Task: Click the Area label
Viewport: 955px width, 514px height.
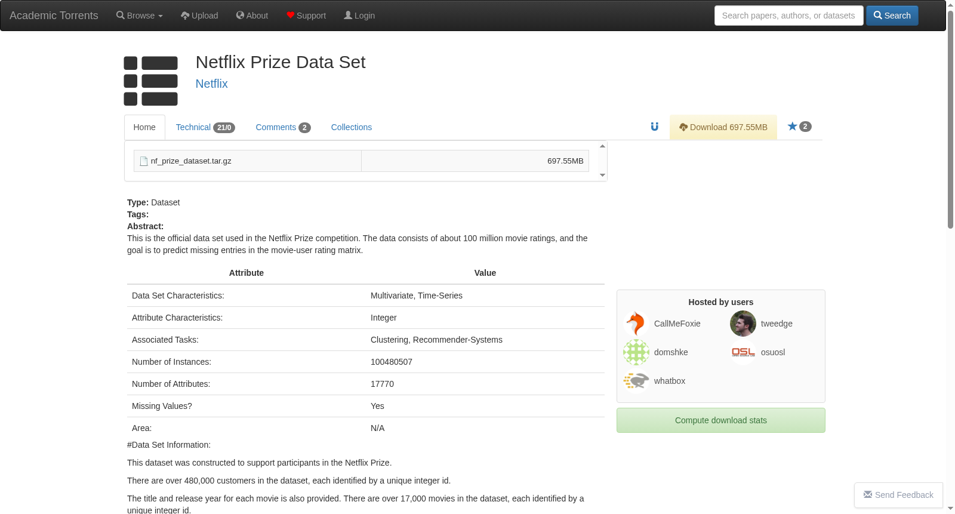Action: click(142, 428)
